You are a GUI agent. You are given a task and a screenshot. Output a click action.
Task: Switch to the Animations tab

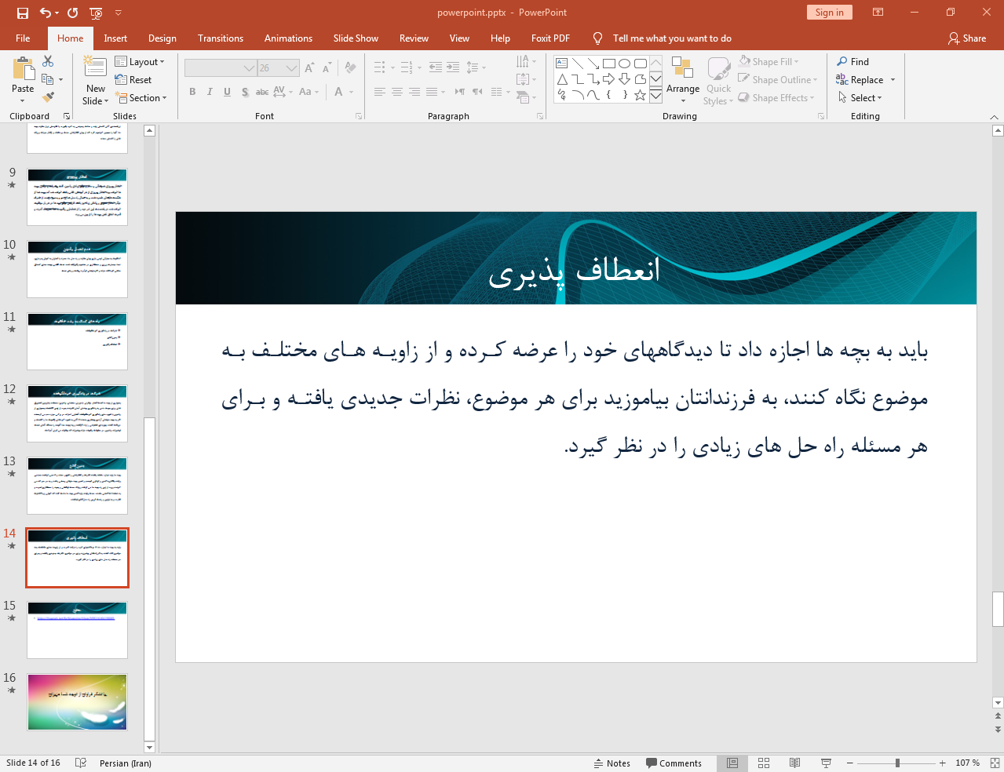[x=288, y=38]
